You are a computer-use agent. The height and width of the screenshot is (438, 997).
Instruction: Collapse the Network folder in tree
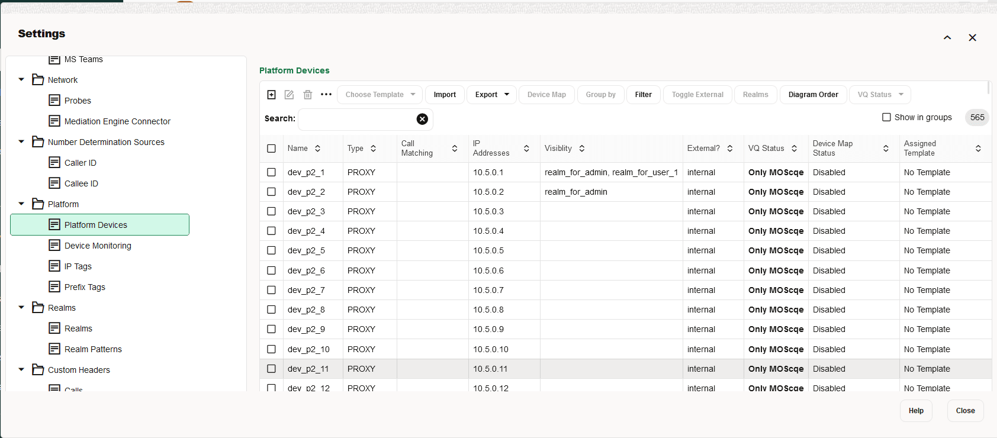click(21, 79)
